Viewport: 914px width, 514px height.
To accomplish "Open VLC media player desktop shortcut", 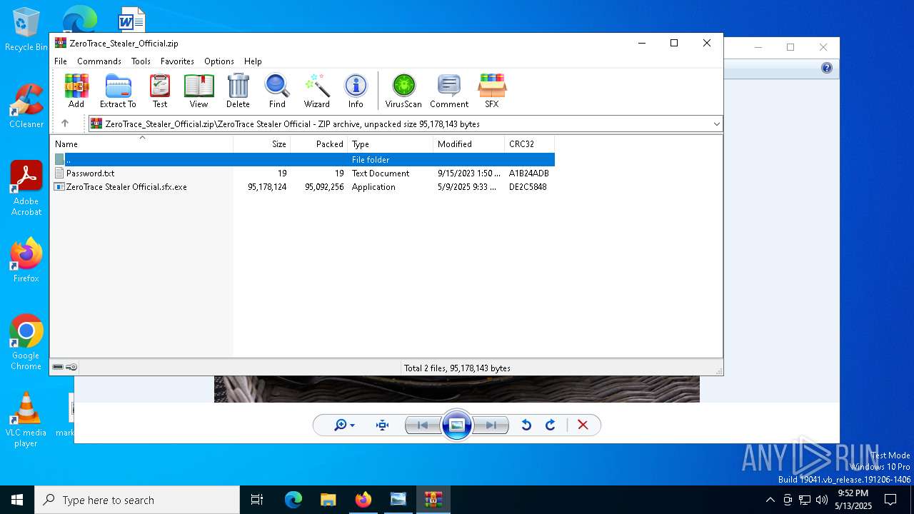I will pyautogui.click(x=26, y=419).
